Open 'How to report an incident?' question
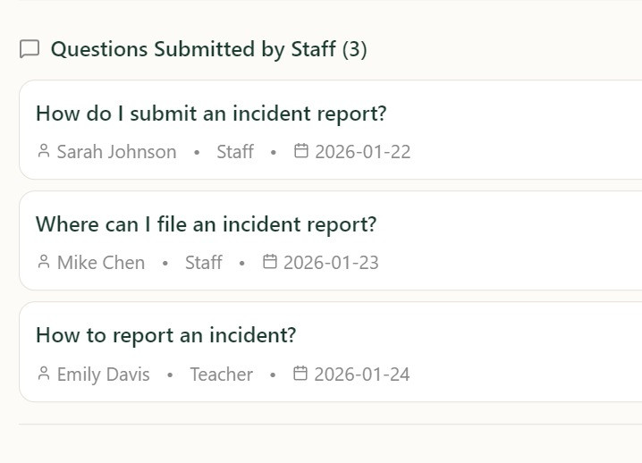 pyautogui.click(x=165, y=335)
